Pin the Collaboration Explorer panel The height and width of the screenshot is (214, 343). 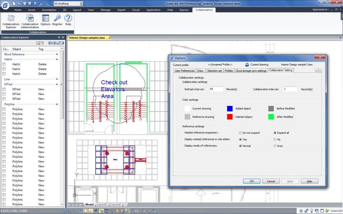click(x=59, y=37)
